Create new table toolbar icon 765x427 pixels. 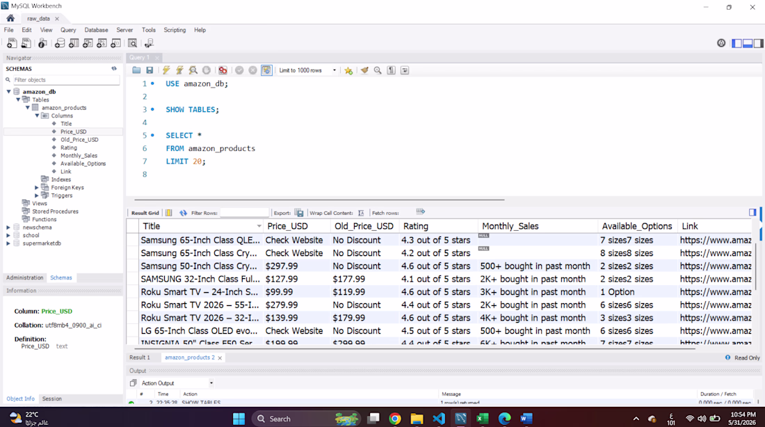74,43
